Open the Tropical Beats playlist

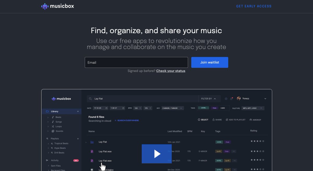coord(61,143)
